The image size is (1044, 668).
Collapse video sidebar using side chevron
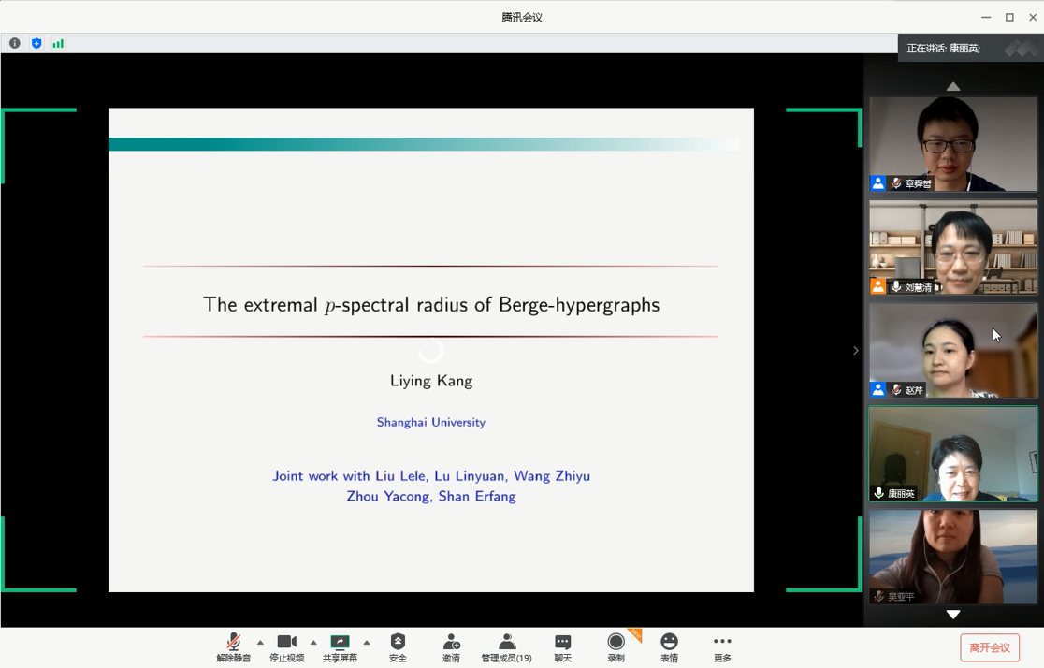tap(855, 351)
